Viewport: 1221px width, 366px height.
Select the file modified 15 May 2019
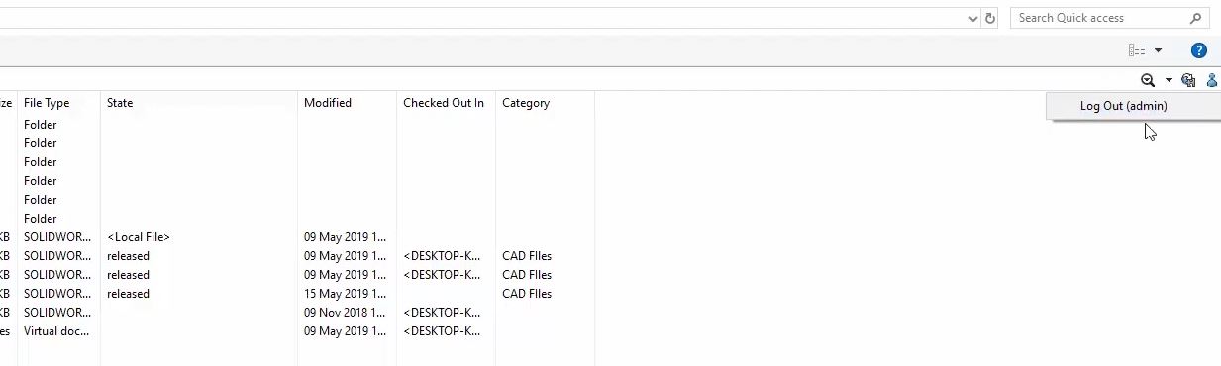click(x=297, y=294)
